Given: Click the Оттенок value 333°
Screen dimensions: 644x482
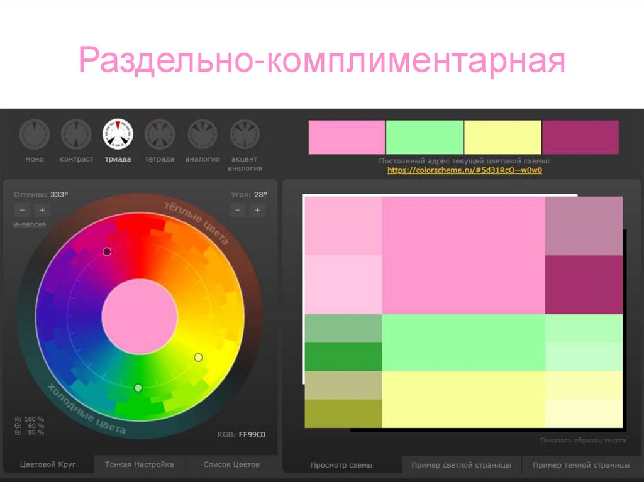Looking at the screenshot, I should [59, 195].
